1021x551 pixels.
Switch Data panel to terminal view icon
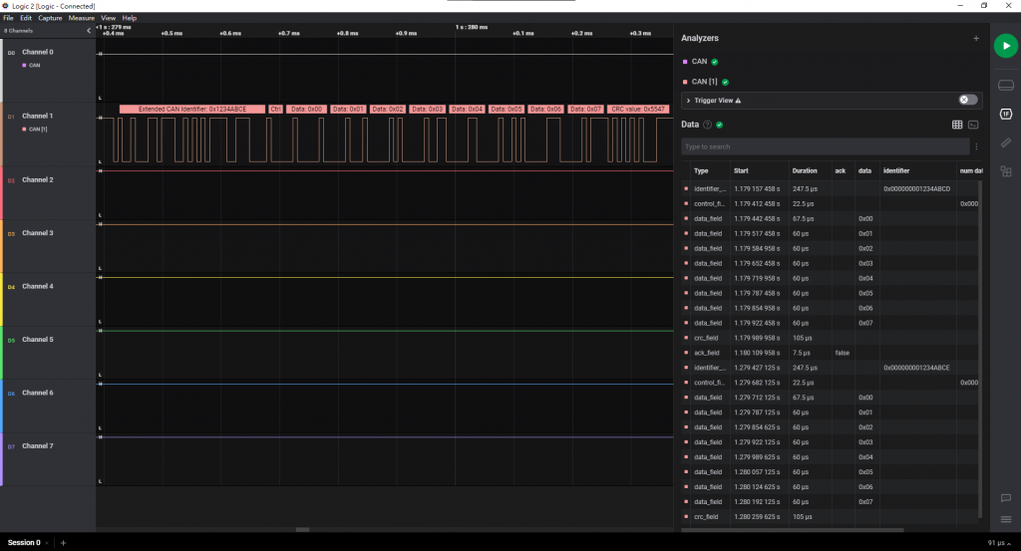pyautogui.click(x=973, y=125)
